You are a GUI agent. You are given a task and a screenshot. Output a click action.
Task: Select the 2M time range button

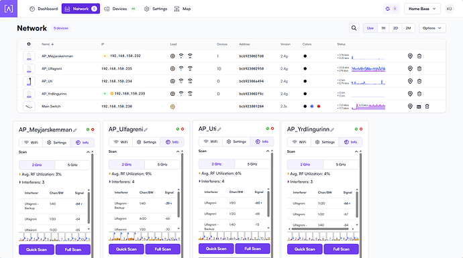[409, 28]
